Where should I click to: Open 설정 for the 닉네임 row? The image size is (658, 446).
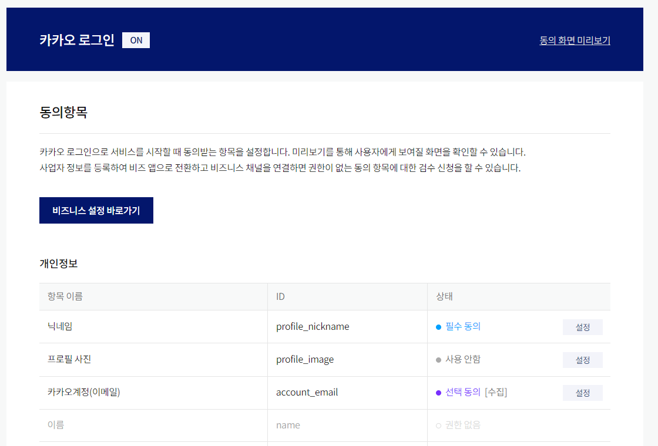[x=582, y=327]
